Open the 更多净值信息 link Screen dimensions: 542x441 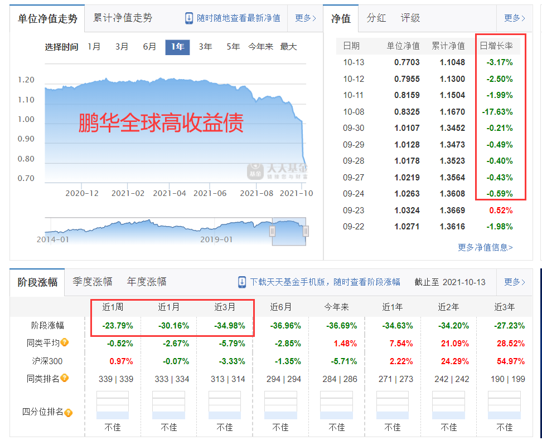click(485, 247)
